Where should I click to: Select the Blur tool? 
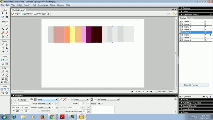pyautogui.click(x=3, y=36)
